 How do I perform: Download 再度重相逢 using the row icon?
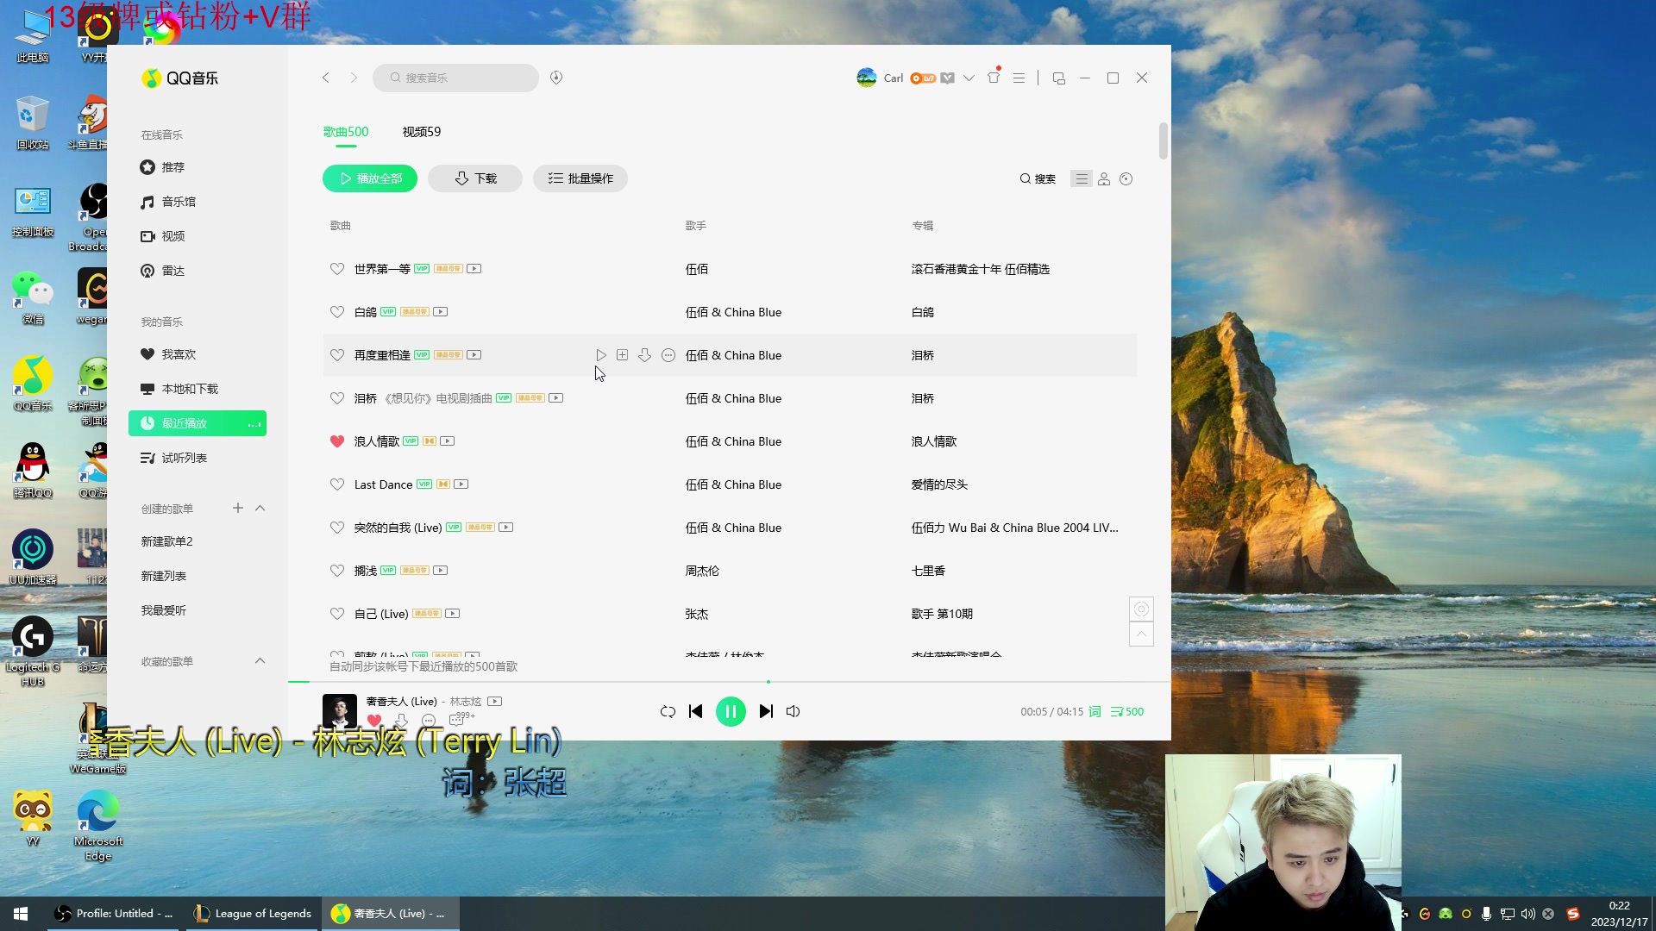point(644,355)
